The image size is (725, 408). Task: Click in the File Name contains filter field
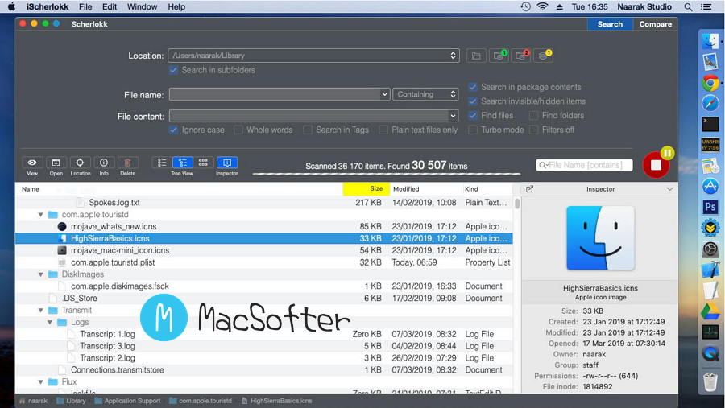point(584,165)
